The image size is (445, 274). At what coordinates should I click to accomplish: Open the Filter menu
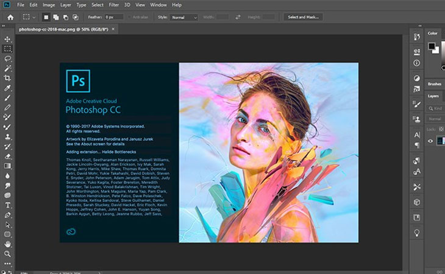[114, 5]
